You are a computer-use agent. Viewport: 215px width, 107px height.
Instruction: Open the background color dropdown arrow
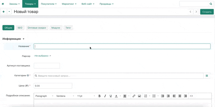coord(129,96)
